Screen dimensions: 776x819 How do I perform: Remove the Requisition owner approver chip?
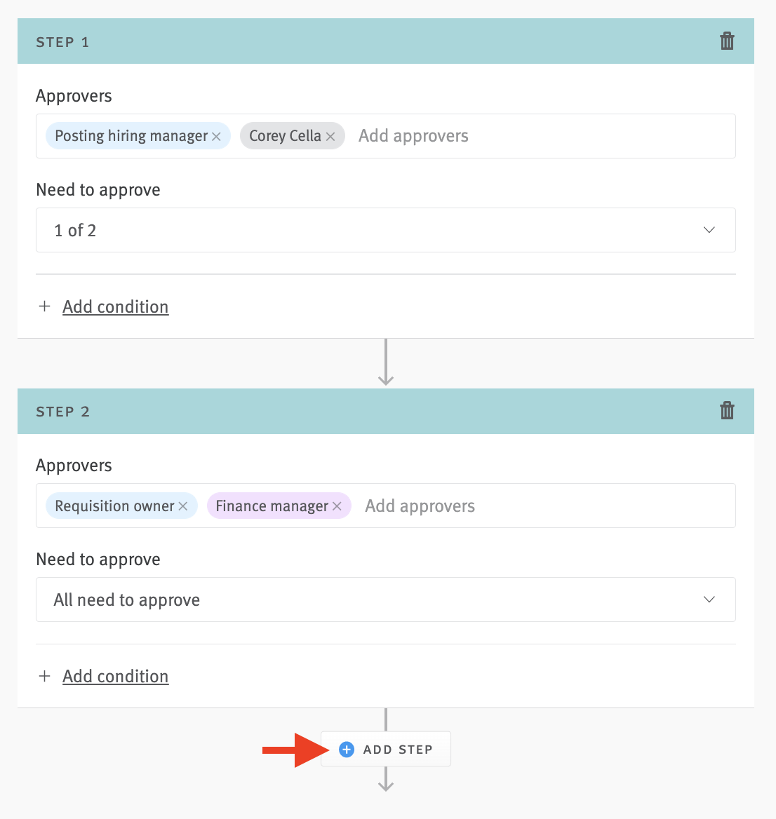click(x=182, y=506)
